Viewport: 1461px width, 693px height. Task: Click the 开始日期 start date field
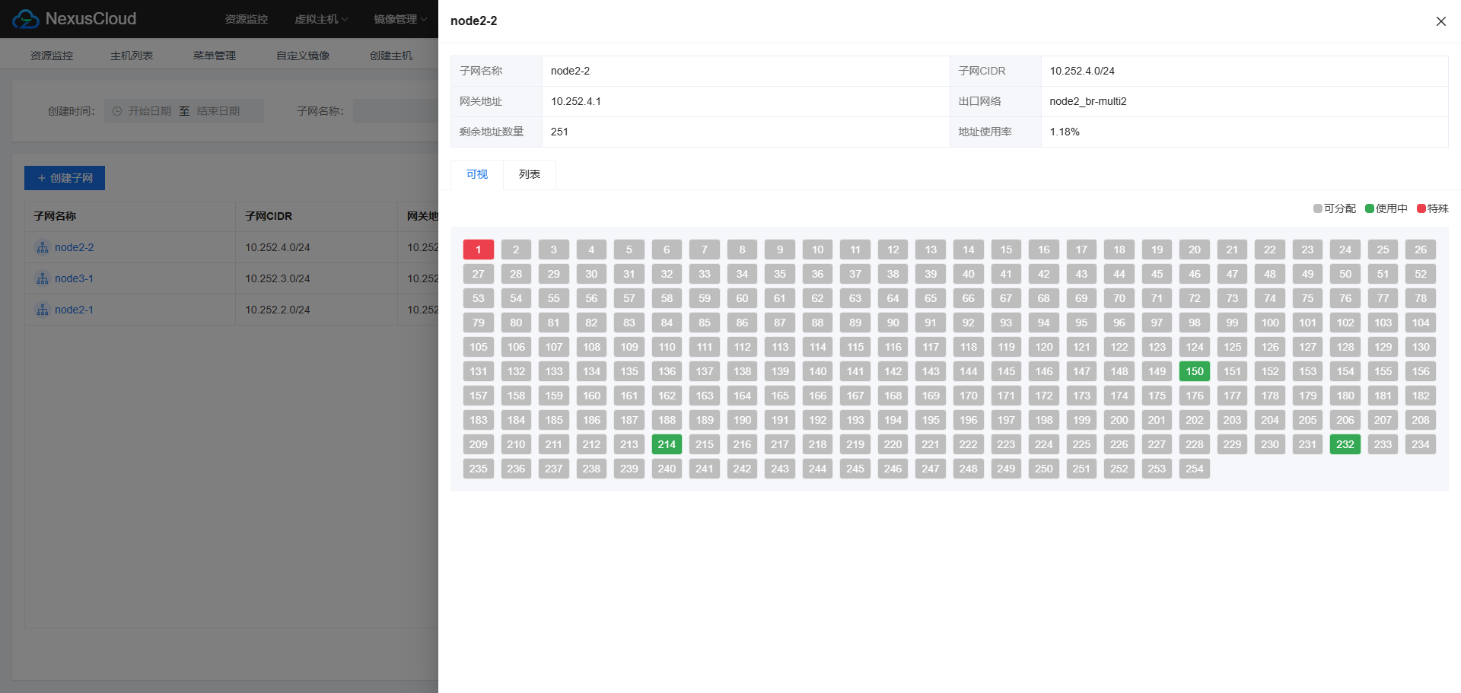tap(150, 111)
